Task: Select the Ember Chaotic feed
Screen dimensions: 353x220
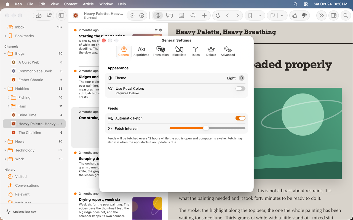Action: tap(34, 80)
